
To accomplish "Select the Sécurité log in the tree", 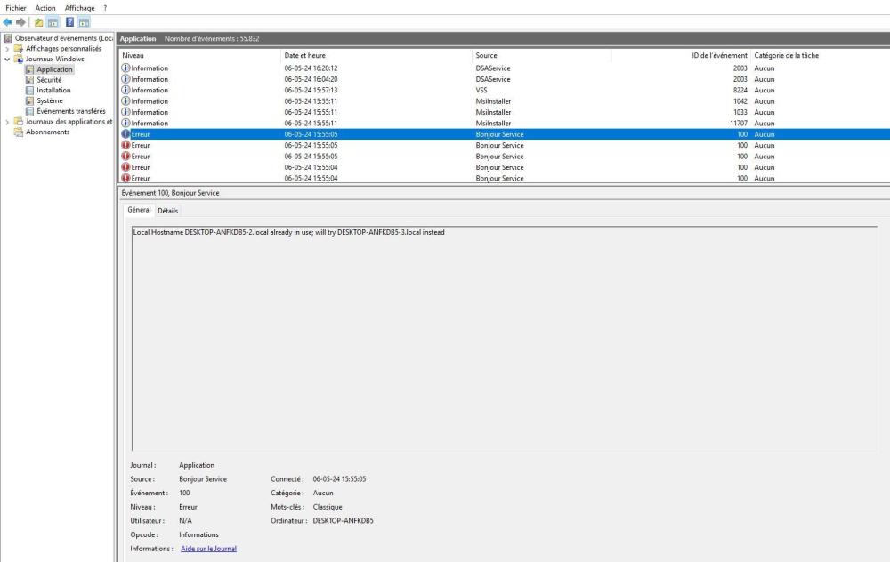I will tap(48, 80).
